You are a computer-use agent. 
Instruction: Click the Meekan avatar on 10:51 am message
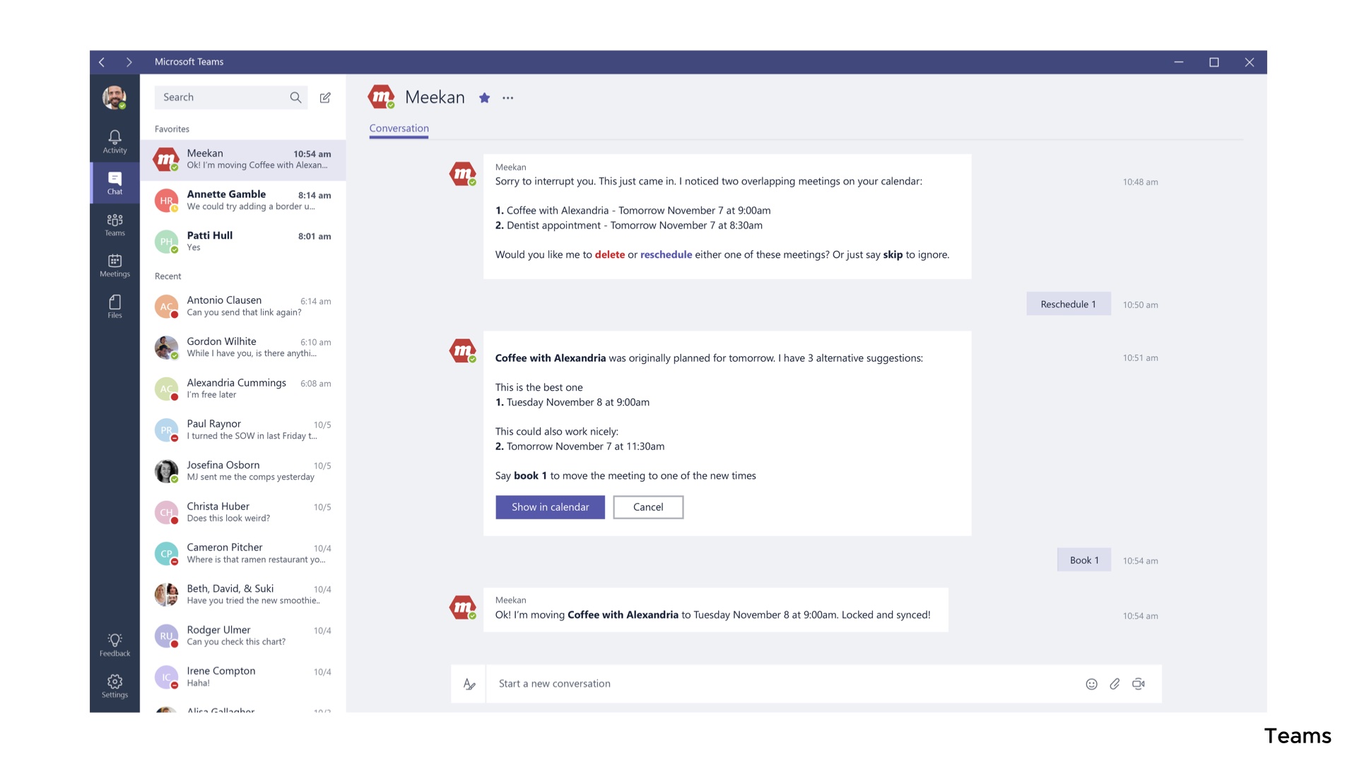(x=463, y=350)
